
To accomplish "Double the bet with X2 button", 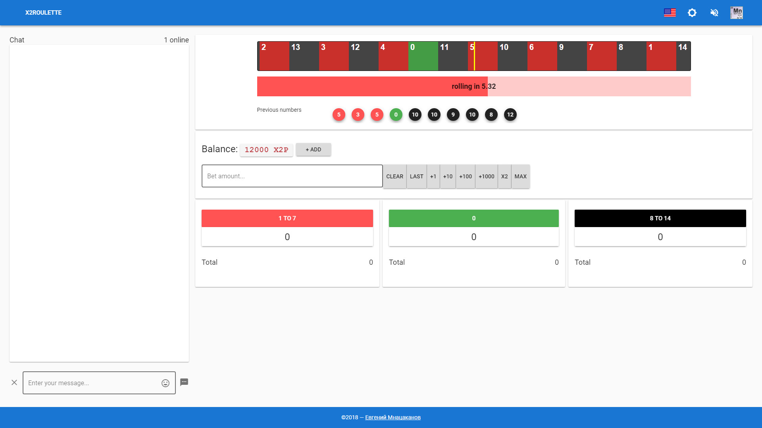I will point(504,176).
